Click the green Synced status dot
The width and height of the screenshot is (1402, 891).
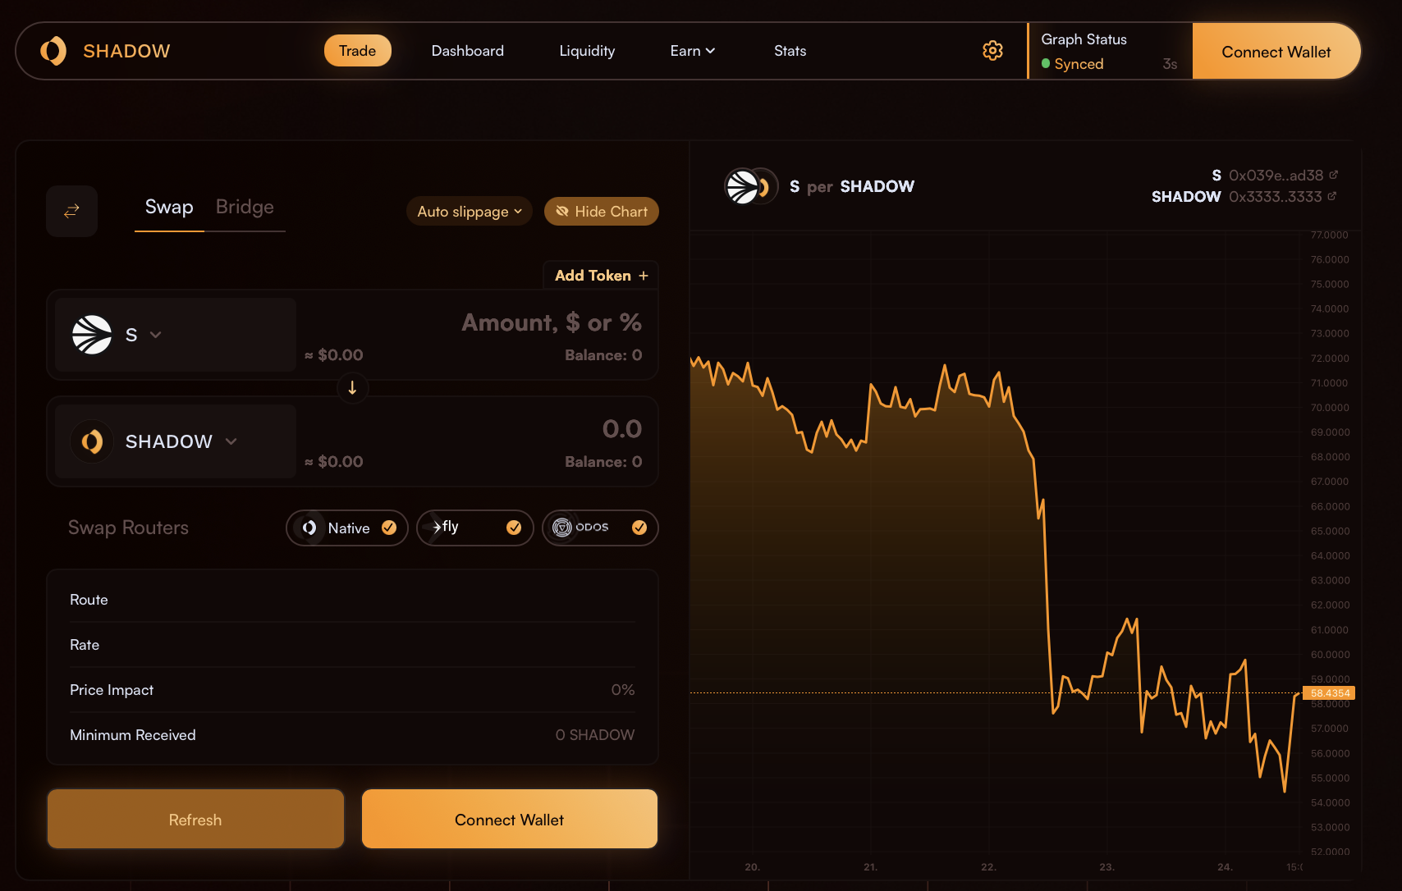[x=1046, y=63]
